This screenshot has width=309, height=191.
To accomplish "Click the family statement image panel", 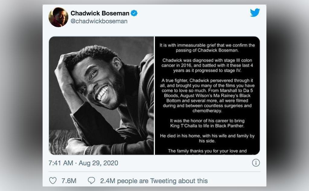I will 207,95.
